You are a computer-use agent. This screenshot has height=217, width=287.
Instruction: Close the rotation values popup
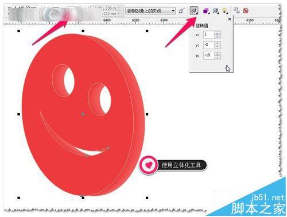point(230,19)
